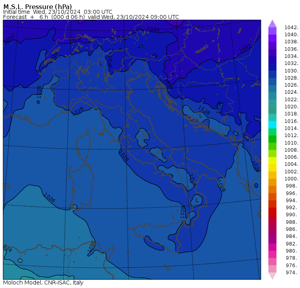This screenshot has height=288, width=300.
Task: Click the pale pink arrow cap below the 974 legend label
Action: pos(272,276)
